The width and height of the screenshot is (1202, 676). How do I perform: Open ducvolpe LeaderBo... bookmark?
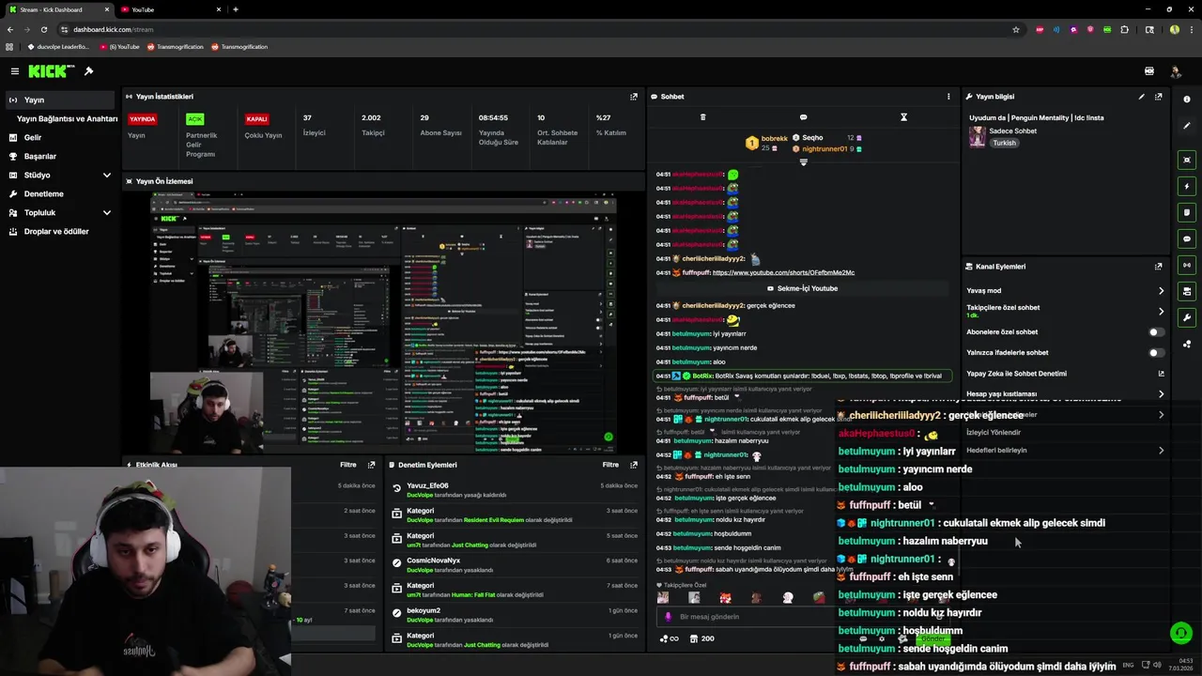tap(58, 47)
